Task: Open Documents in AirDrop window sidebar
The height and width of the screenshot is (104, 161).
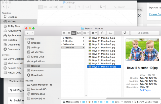Action: pos(12,45)
